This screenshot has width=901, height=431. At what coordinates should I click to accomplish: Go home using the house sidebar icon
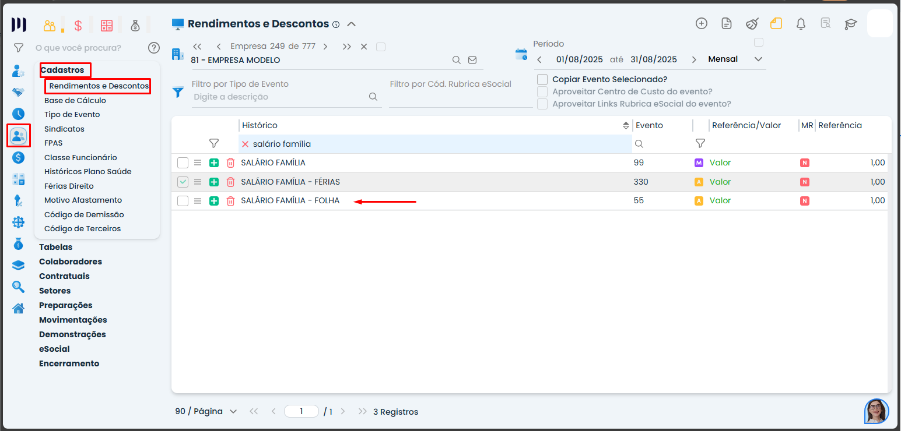click(x=19, y=308)
